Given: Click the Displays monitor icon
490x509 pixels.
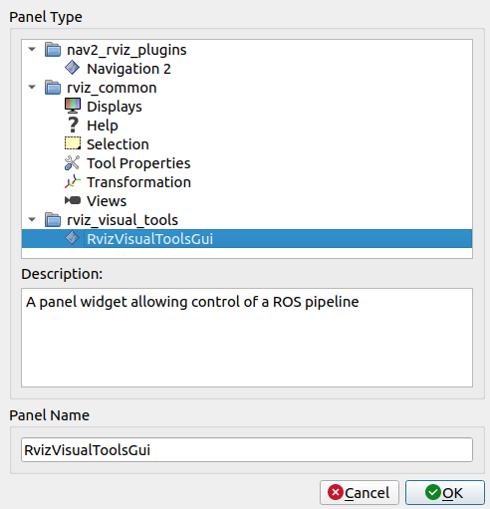Looking at the screenshot, I should click(x=73, y=106).
